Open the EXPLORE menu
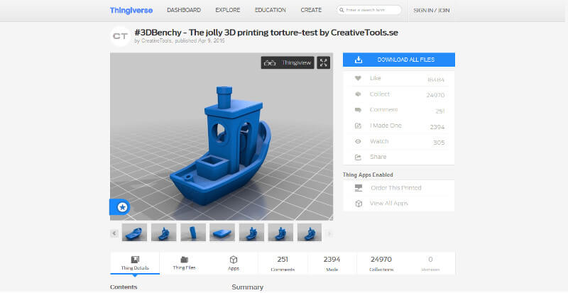This screenshot has width=568, height=293. [227, 10]
